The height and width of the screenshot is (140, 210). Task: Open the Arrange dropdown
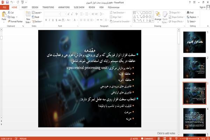(x=158, y=16)
